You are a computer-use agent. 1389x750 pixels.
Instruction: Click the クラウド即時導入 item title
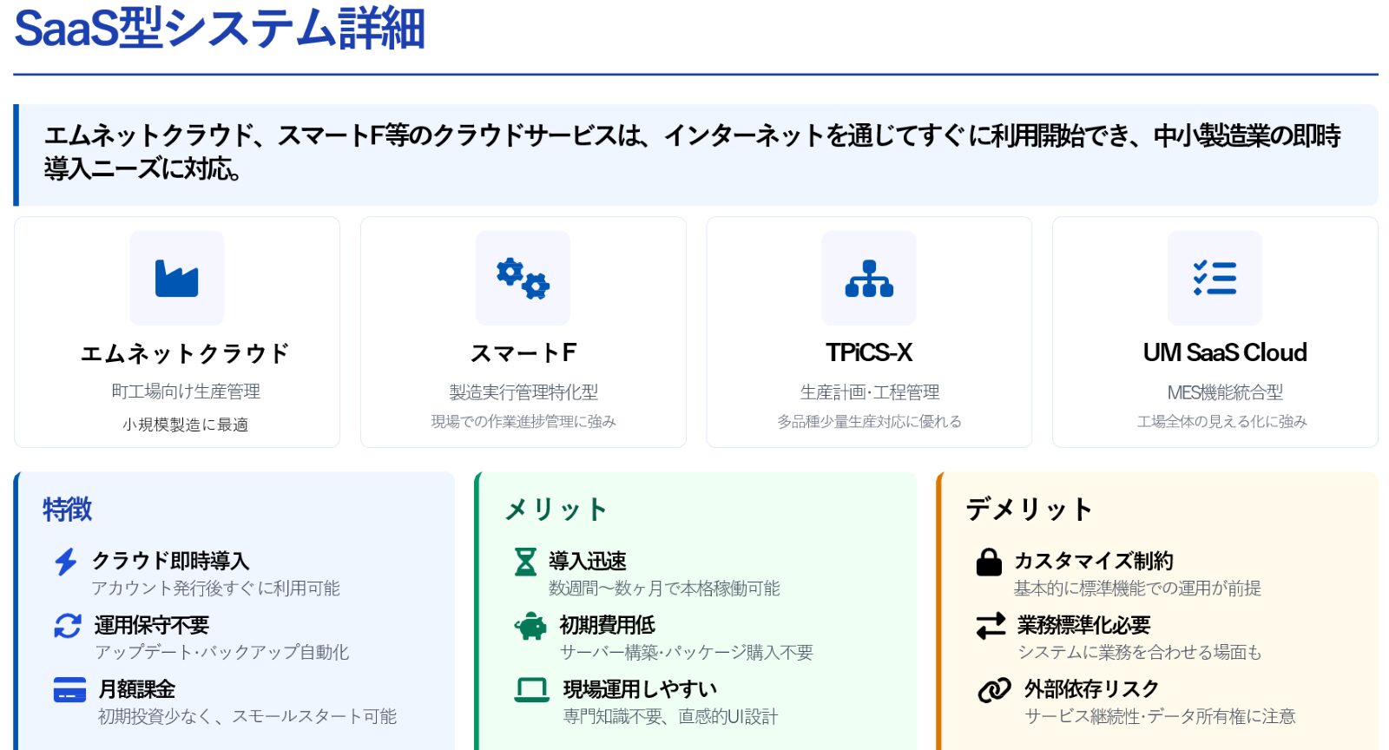tap(170, 561)
